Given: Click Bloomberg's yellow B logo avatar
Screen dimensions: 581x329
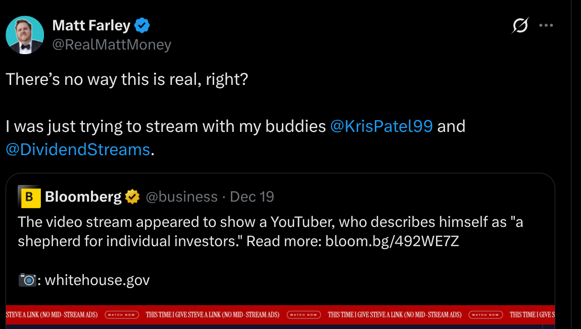Looking at the screenshot, I should point(29,197).
